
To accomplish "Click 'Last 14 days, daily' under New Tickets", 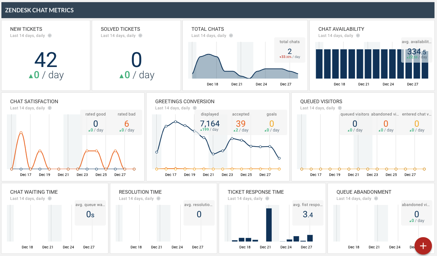I will coord(28,35).
